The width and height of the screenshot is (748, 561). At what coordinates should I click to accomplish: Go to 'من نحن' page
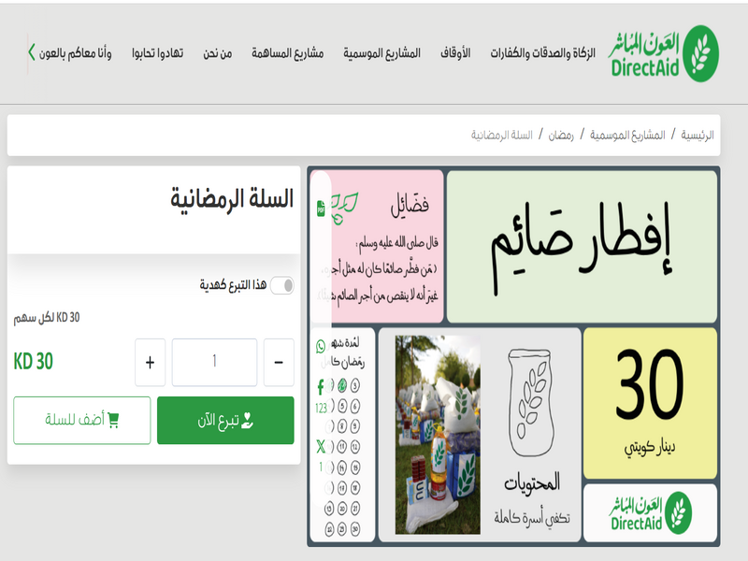(x=218, y=53)
